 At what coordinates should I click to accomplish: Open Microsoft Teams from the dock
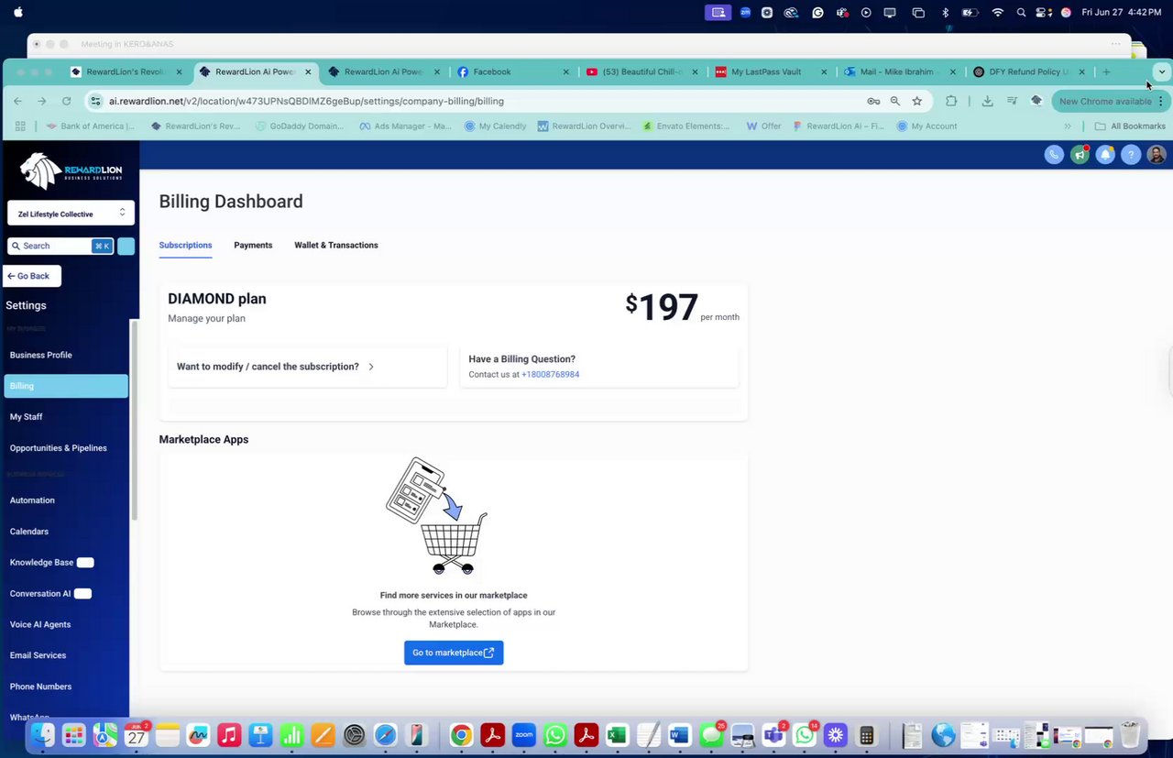(773, 735)
